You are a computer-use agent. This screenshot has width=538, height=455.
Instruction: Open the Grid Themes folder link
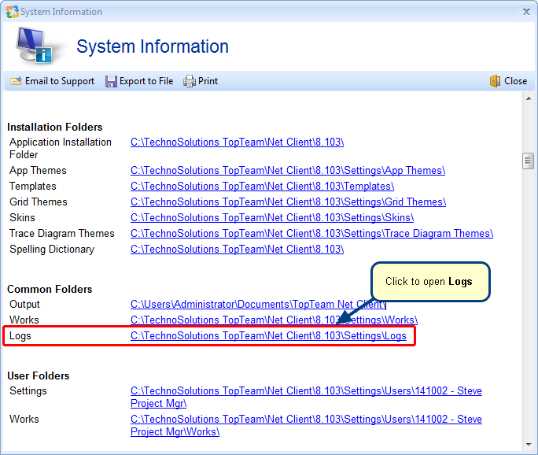coord(288,202)
